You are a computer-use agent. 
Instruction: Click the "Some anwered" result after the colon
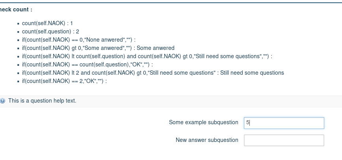(x=156, y=48)
